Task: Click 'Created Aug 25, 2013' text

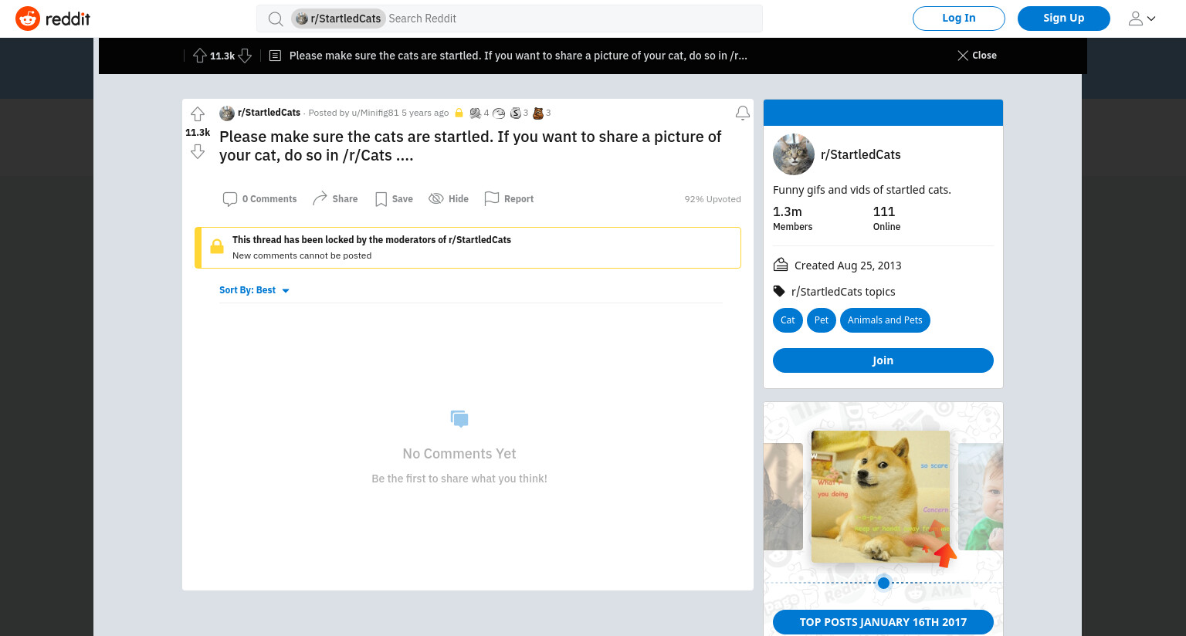Action: [848, 266]
